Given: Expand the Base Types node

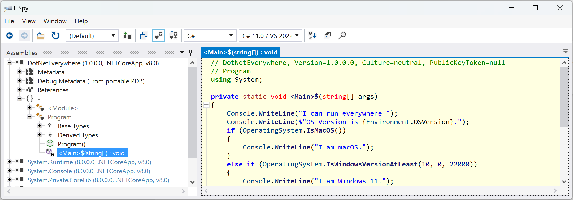Looking at the screenshot, I should pyautogui.click(x=40, y=126).
